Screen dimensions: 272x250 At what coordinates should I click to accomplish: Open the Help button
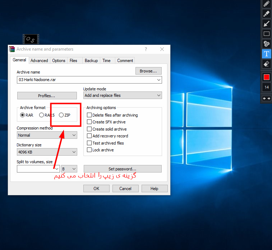click(155, 189)
